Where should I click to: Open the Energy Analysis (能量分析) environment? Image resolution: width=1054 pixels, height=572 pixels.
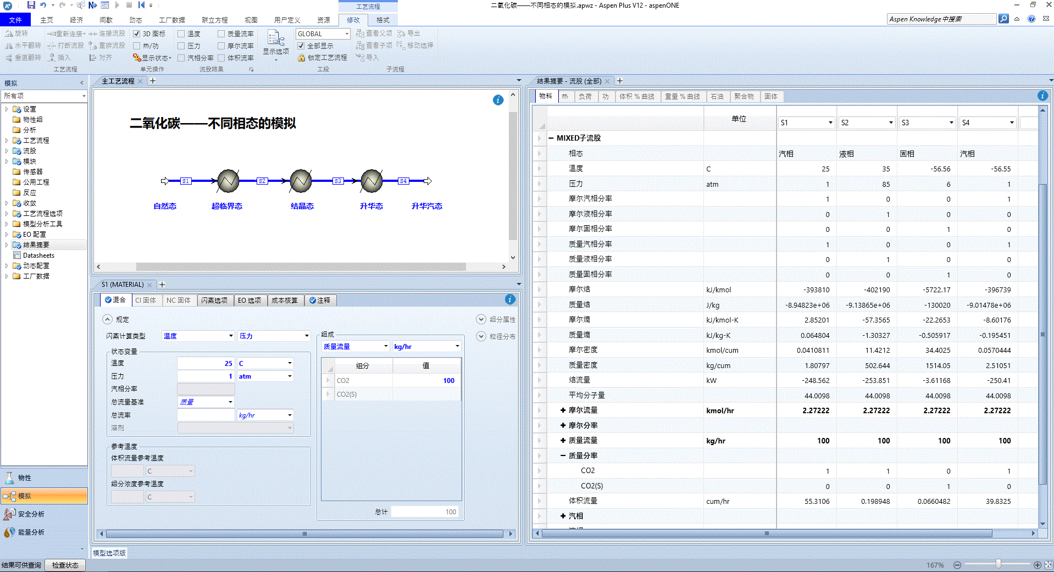(44, 532)
